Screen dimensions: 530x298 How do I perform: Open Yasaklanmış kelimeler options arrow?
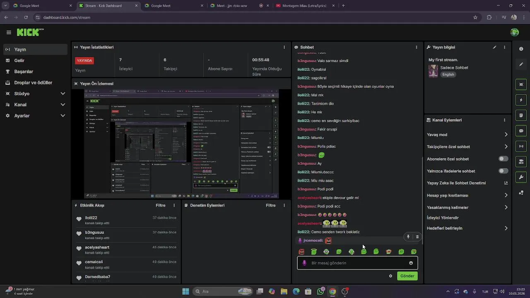506,207
